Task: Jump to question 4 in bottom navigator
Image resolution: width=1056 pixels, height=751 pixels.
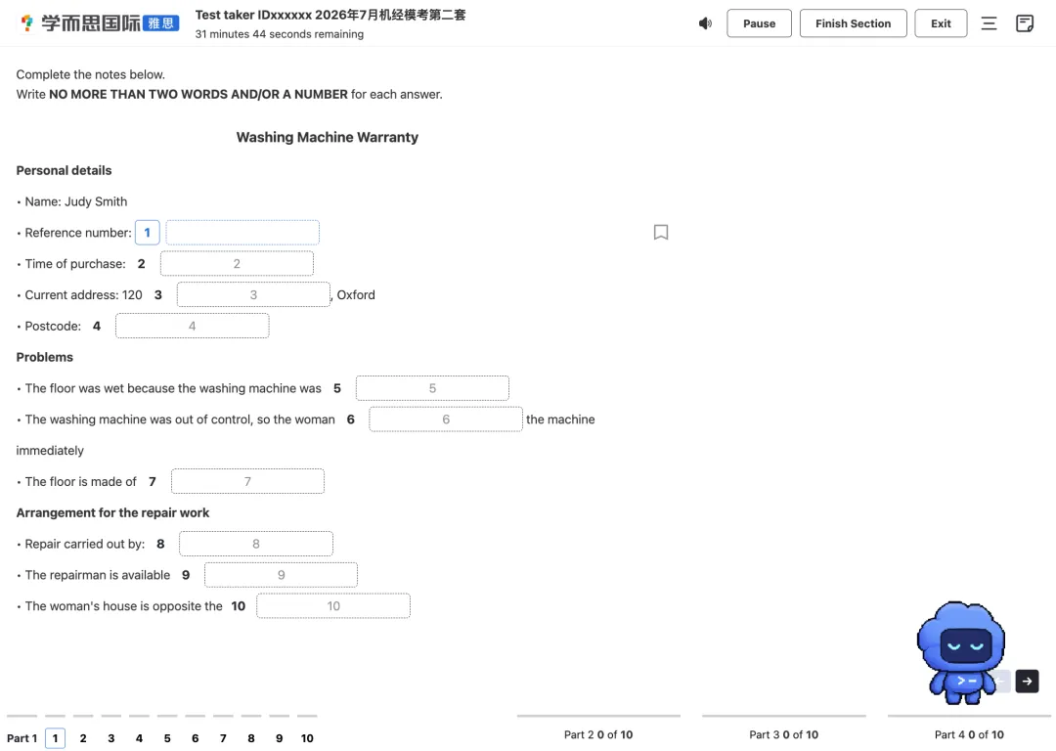Action: 139,738
